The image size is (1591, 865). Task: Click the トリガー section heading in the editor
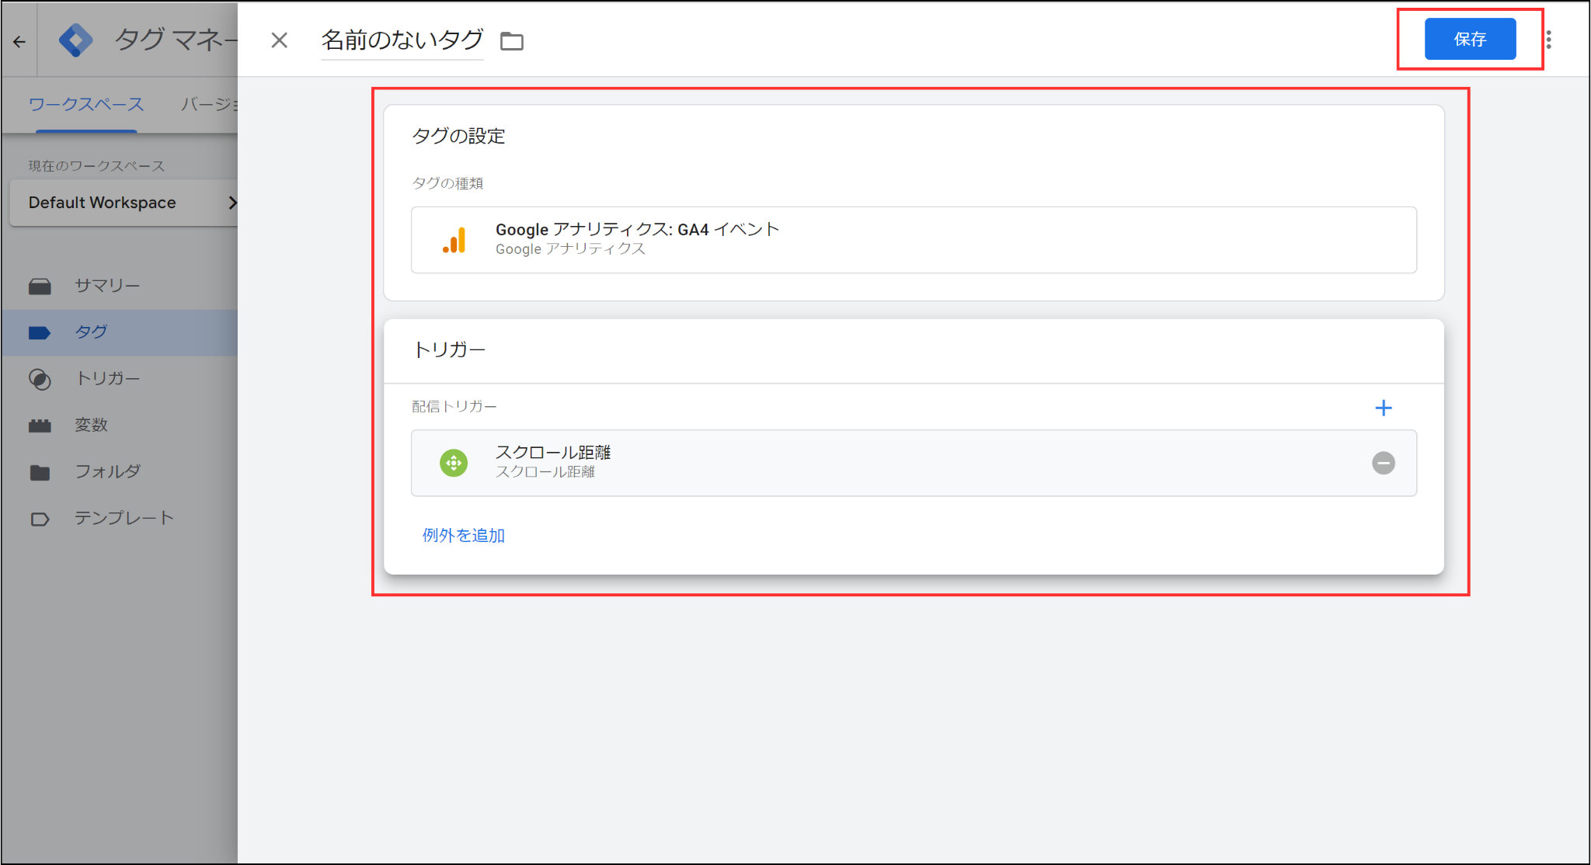pos(449,349)
